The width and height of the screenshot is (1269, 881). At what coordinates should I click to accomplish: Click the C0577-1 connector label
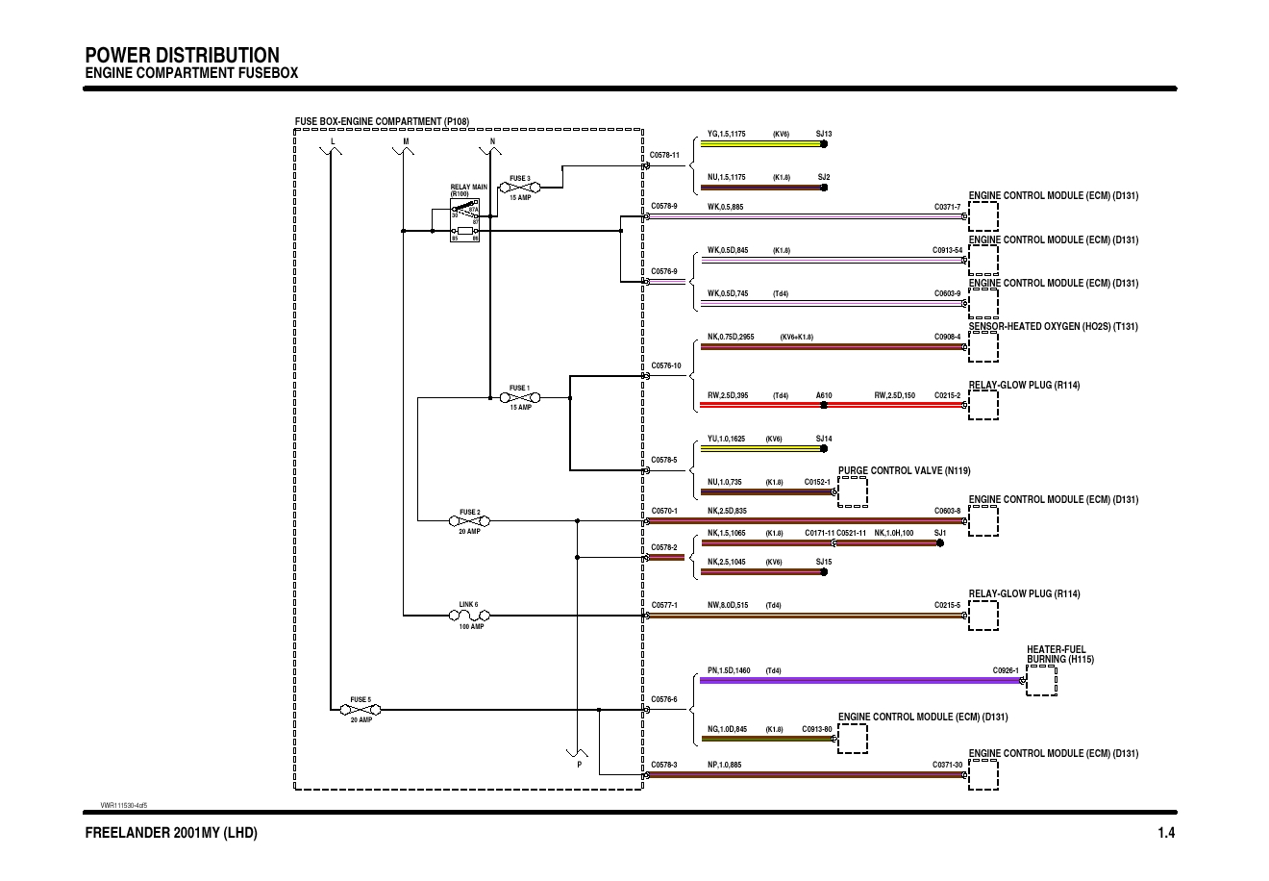click(664, 606)
